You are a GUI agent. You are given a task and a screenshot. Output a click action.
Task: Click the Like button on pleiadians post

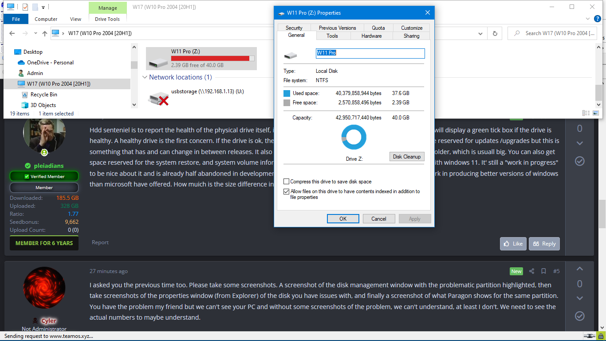513,244
